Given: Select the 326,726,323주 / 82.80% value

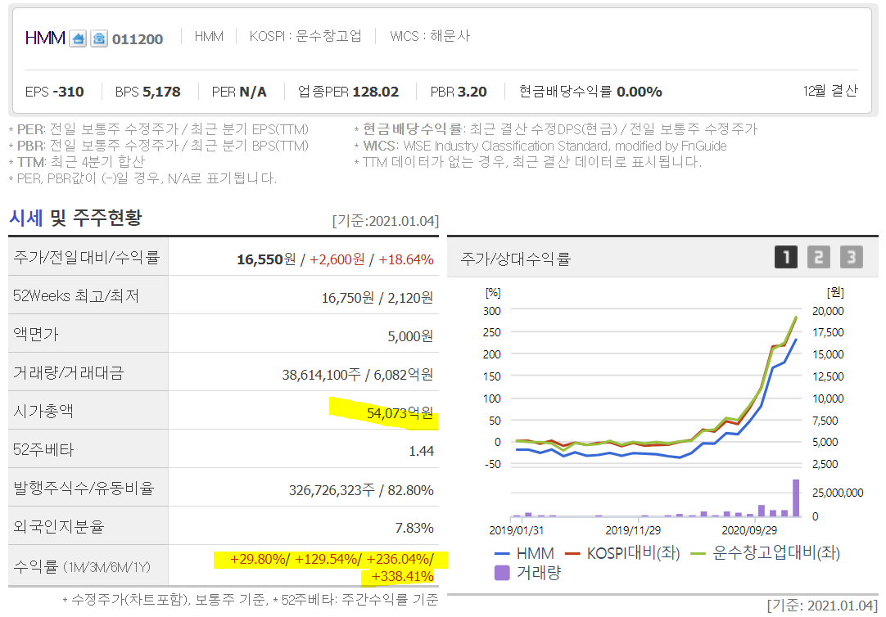Looking at the screenshot, I should pos(361,490).
